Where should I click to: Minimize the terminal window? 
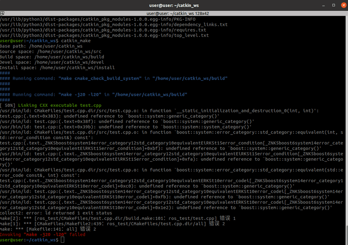click(x=323, y=6)
